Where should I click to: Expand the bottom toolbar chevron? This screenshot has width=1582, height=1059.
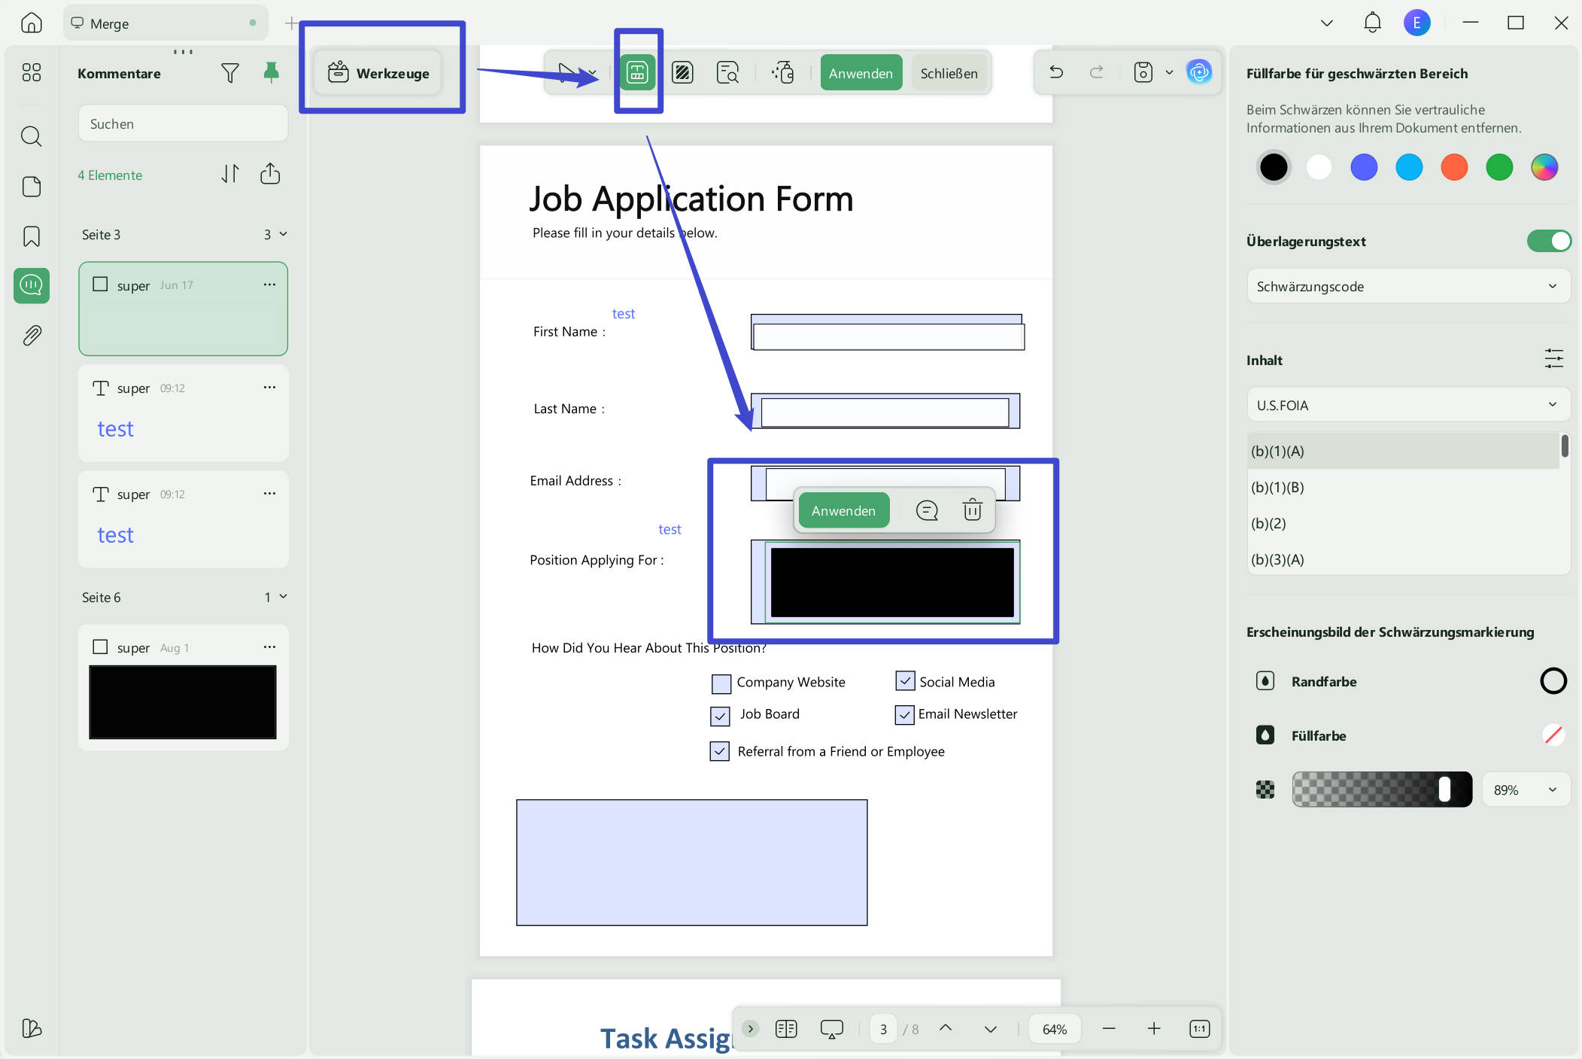coord(750,1028)
